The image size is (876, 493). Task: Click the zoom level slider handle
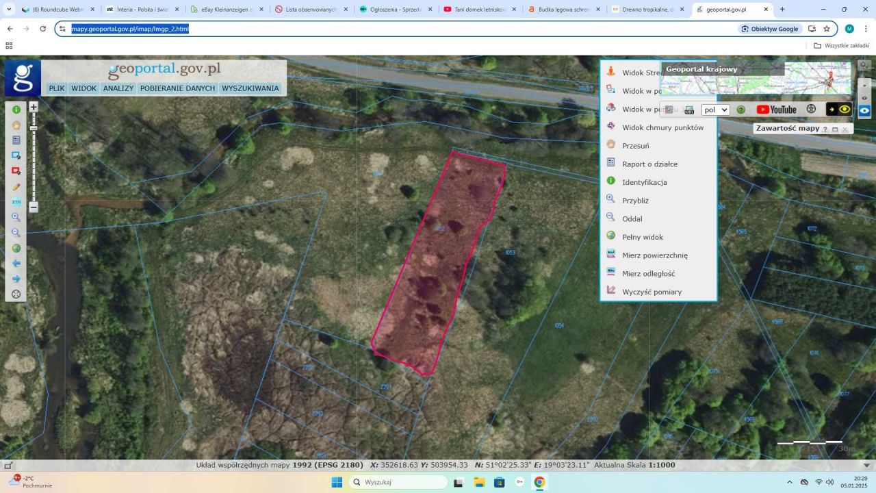34,128
